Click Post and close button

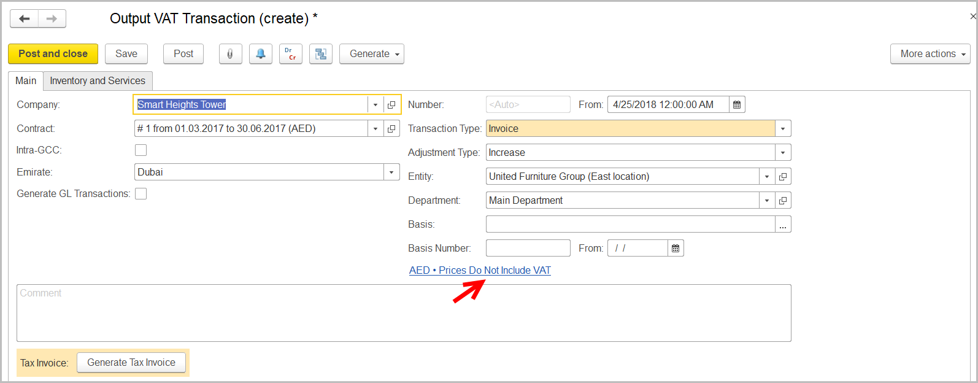53,54
